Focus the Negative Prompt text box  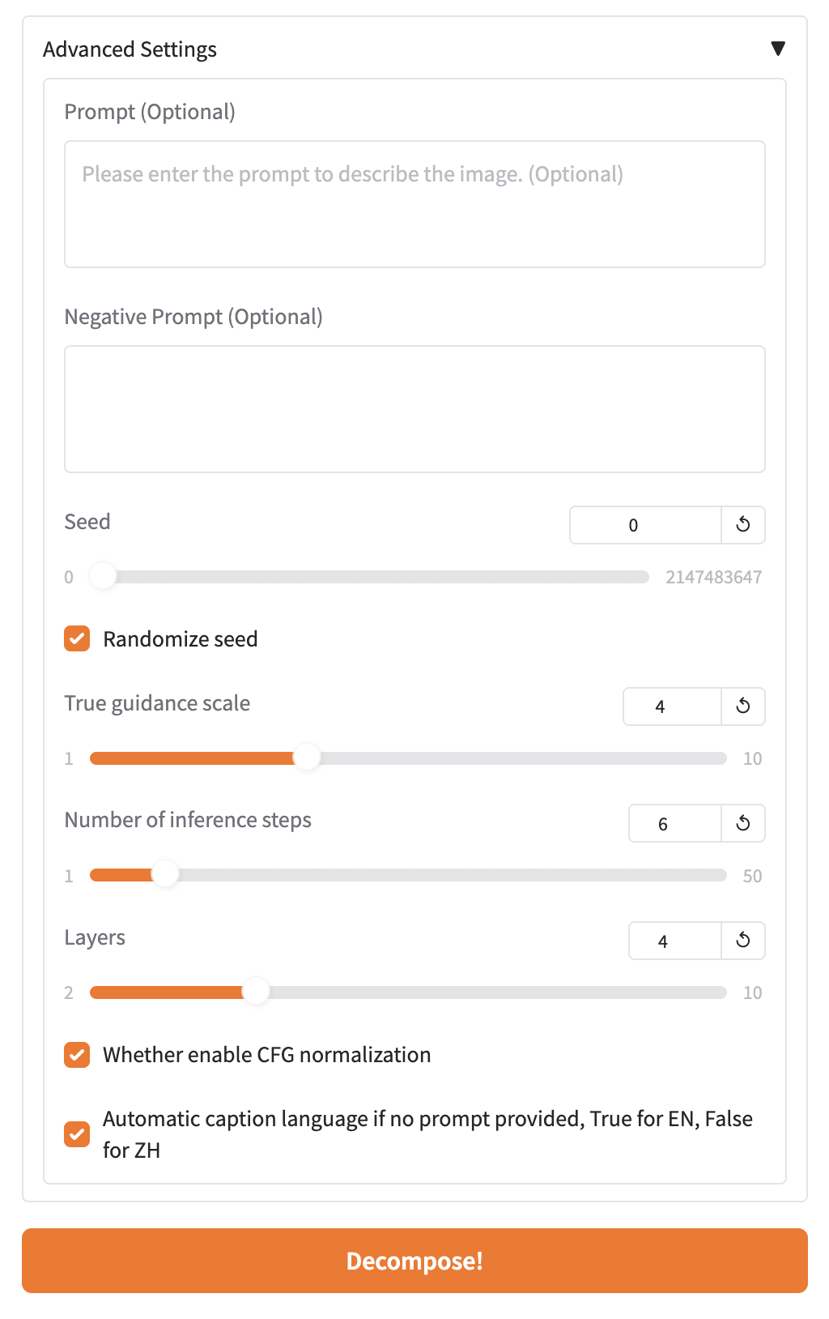coord(414,409)
